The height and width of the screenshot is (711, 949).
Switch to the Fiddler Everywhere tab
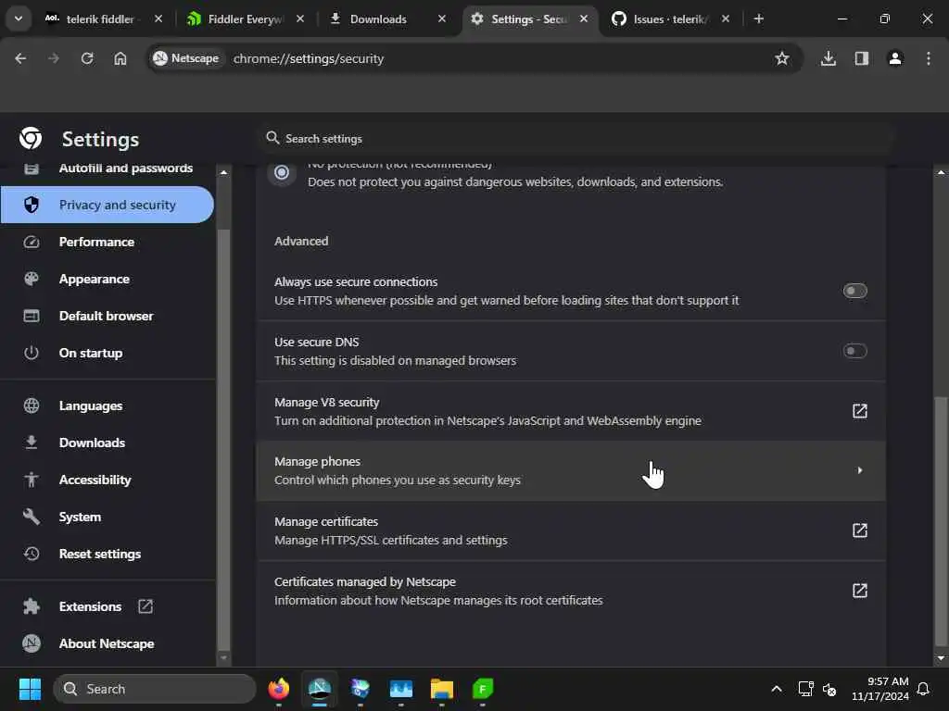tap(245, 19)
